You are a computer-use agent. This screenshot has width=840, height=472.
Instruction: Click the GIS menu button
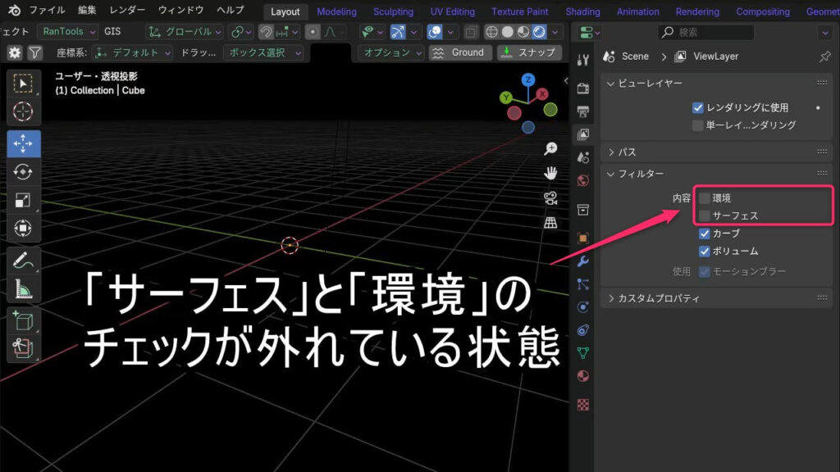point(112,32)
